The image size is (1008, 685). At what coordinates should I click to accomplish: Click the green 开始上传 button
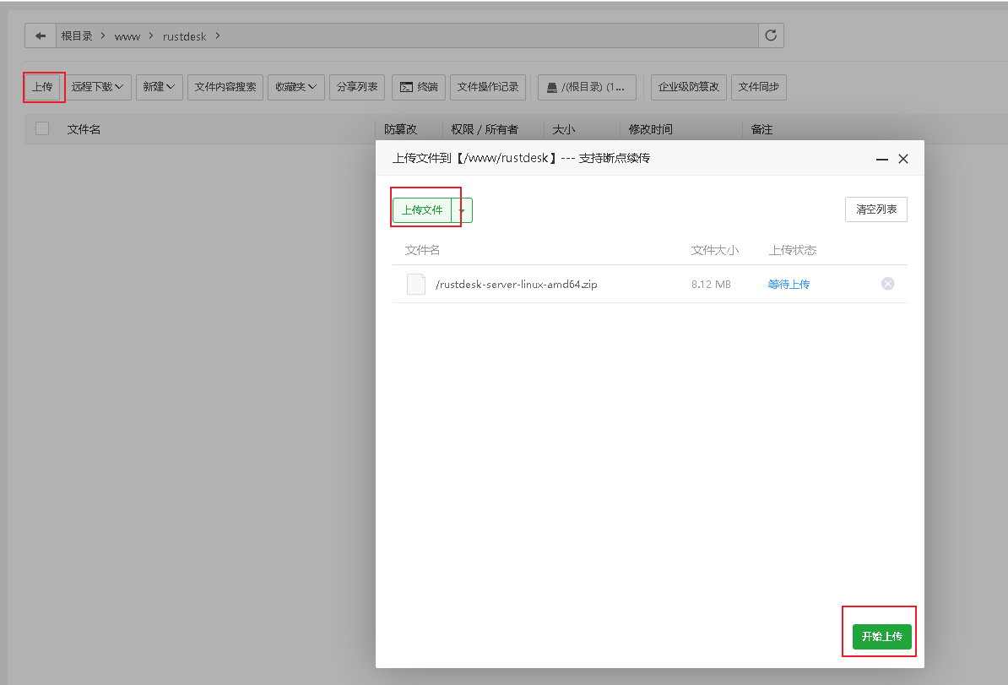881,636
